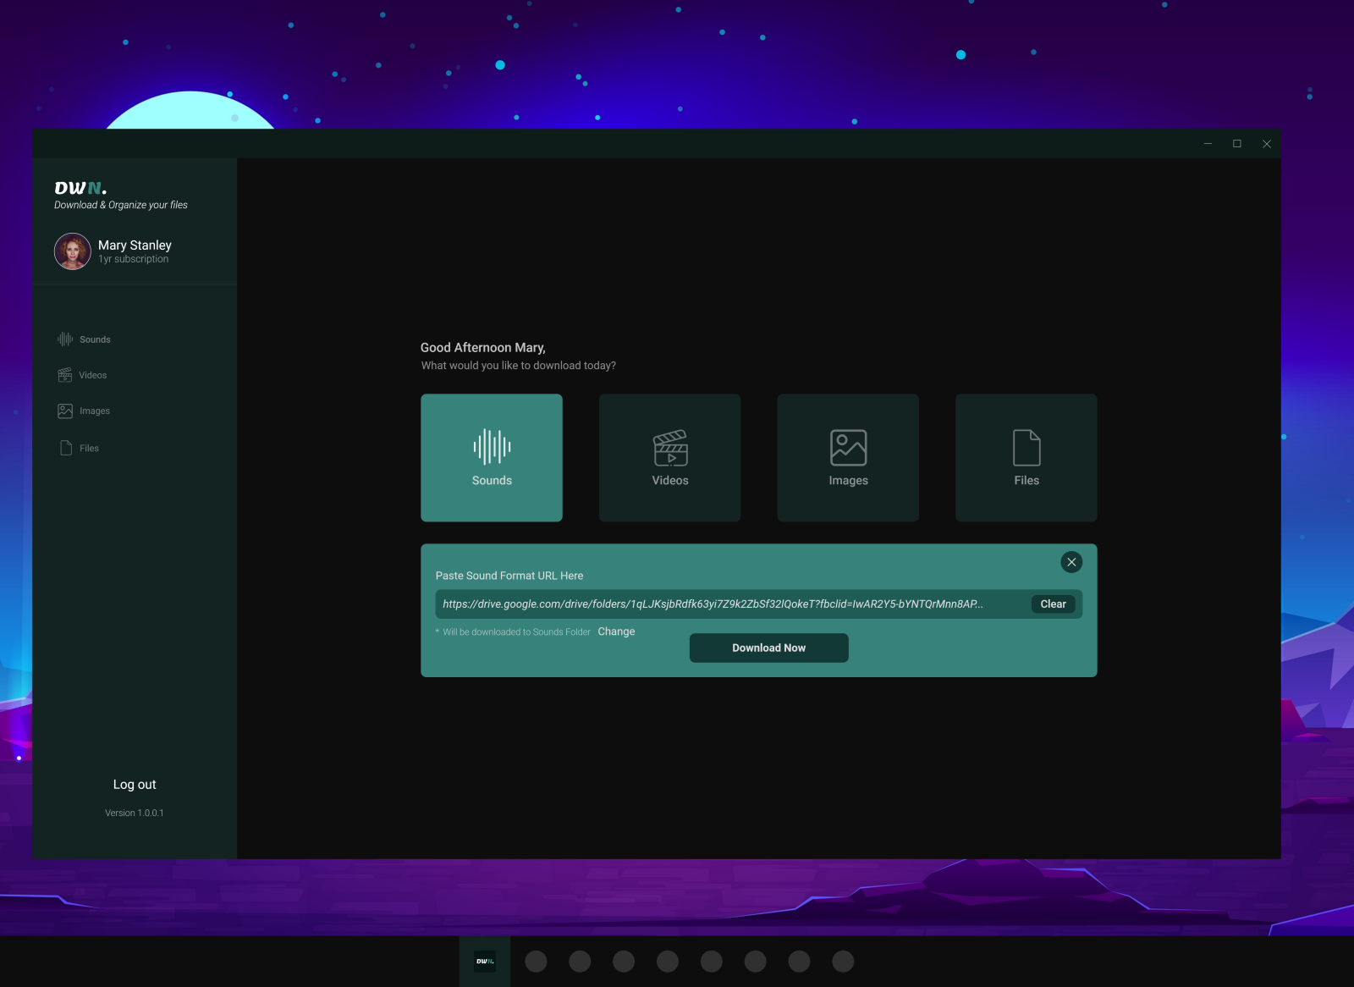Select the Sounds download card
This screenshot has width=1354, height=987.
491,457
